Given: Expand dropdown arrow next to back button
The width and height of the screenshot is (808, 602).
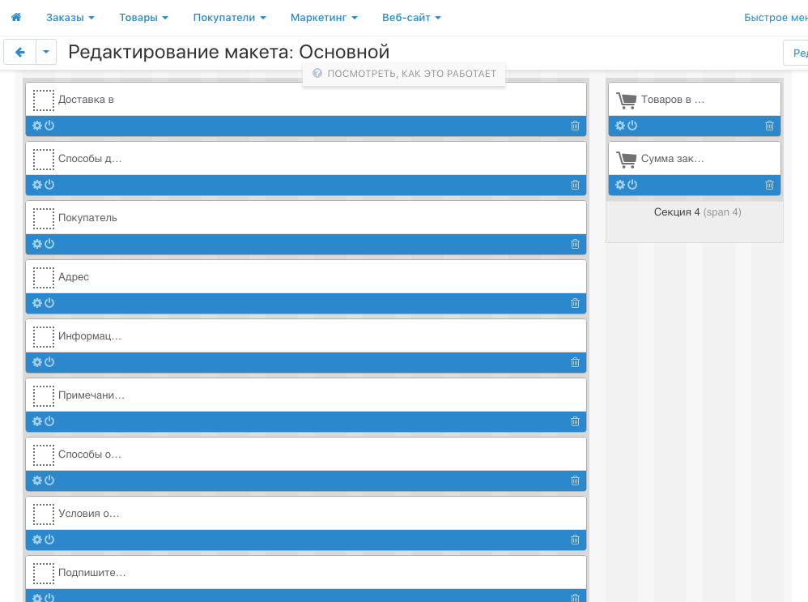Looking at the screenshot, I should click(46, 52).
